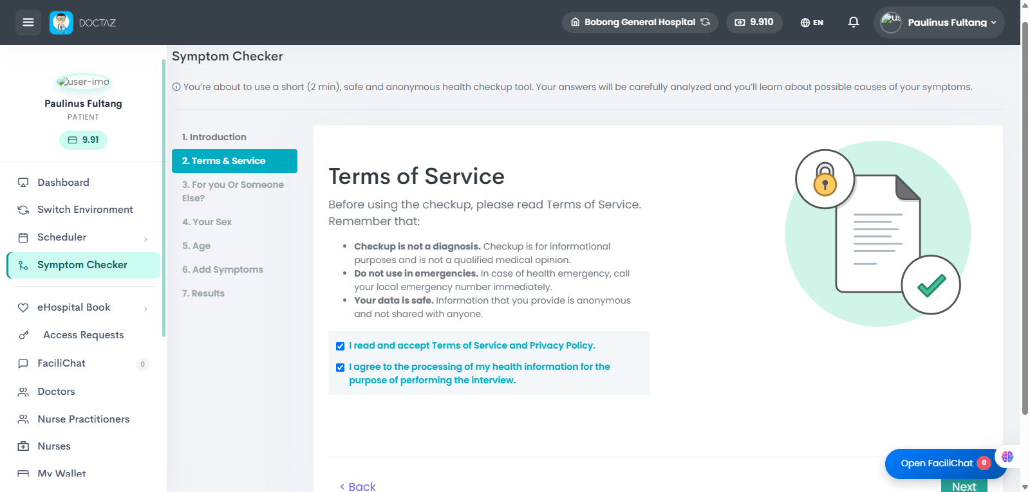The height and width of the screenshot is (492, 1030).
Task: Expand the Scheduler submenu chevron
Action: pos(145,239)
